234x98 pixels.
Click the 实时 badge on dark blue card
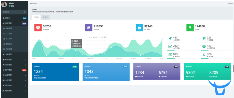(75, 67)
